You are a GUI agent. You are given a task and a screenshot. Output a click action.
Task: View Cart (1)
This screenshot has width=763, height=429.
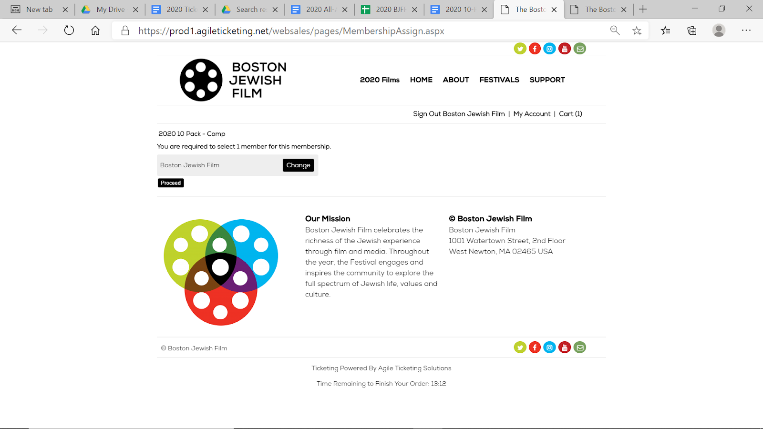click(570, 114)
